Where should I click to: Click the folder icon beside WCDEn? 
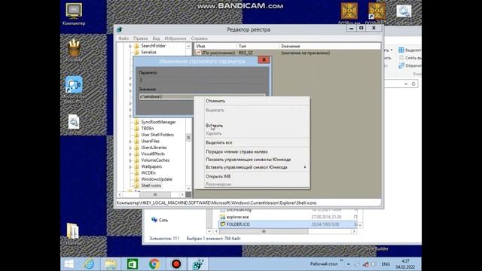(x=137, y=172)
